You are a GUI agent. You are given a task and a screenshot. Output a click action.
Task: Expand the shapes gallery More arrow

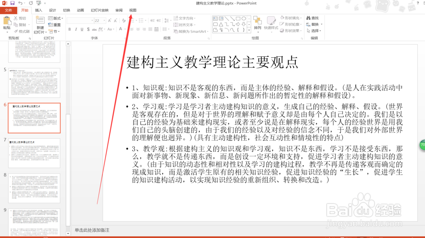[x=249, y=30]
